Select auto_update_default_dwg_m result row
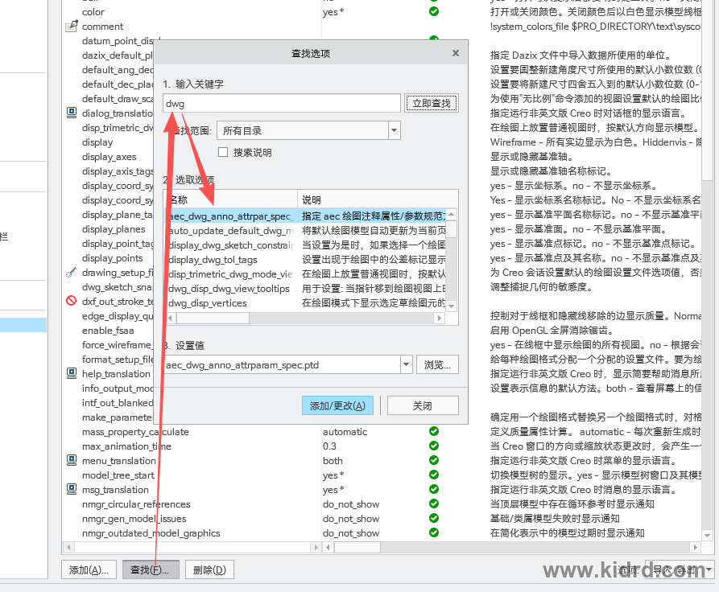The width and height of the screenshot is (719, 592). click(305, 231)
